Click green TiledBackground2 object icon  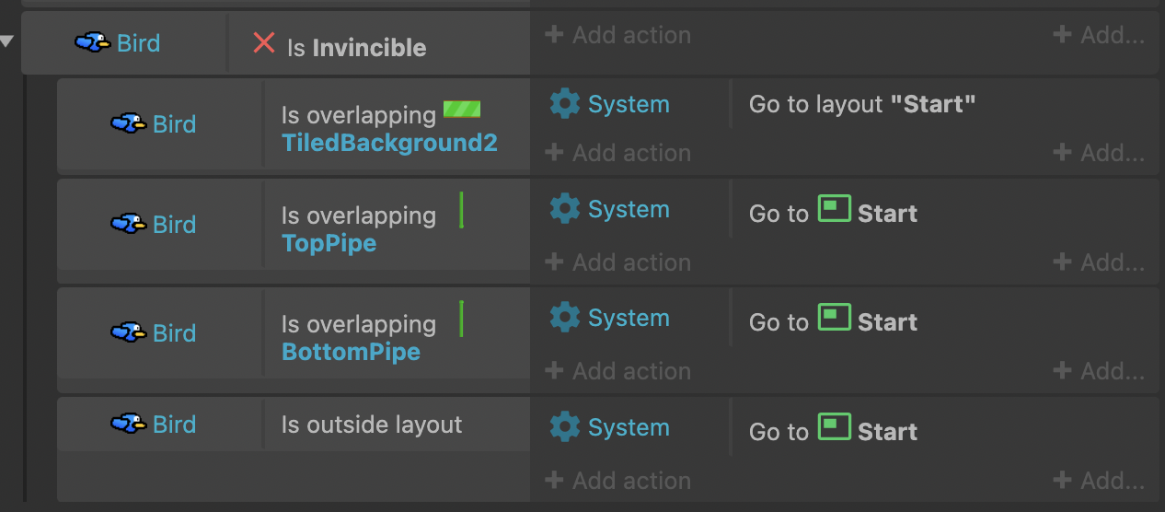point(462,110)
